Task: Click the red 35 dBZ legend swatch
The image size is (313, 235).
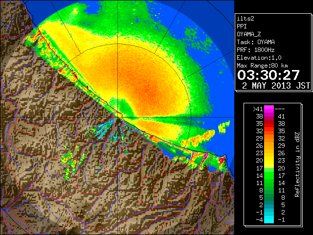Action: pyautogui.click(x=269, y=124)
